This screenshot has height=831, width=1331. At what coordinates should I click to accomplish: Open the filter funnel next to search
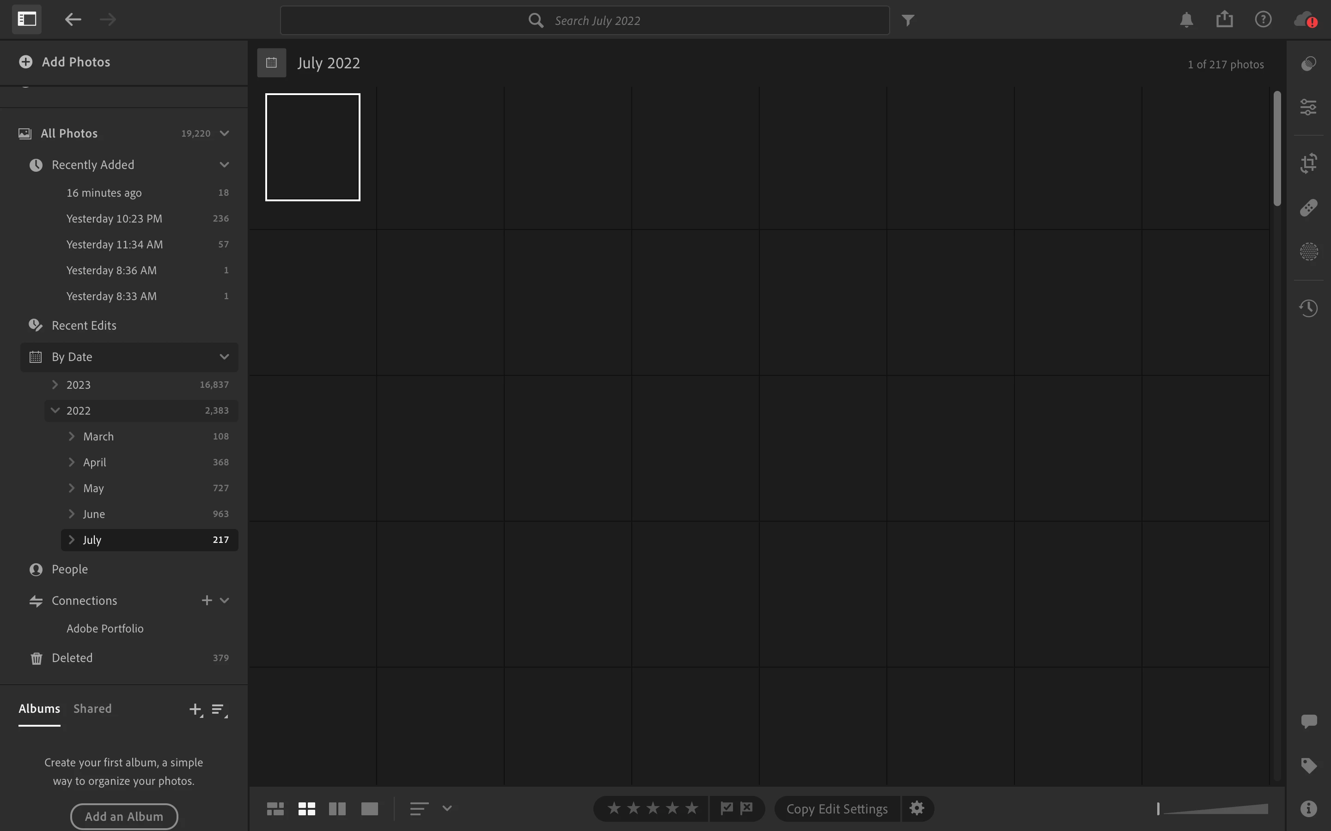908,20
